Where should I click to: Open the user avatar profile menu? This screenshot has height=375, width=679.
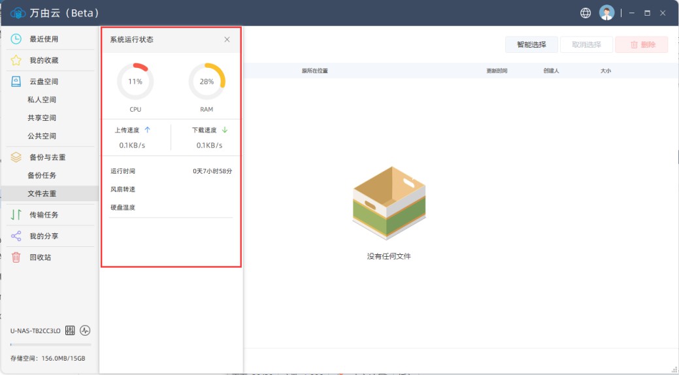[606, 13]
